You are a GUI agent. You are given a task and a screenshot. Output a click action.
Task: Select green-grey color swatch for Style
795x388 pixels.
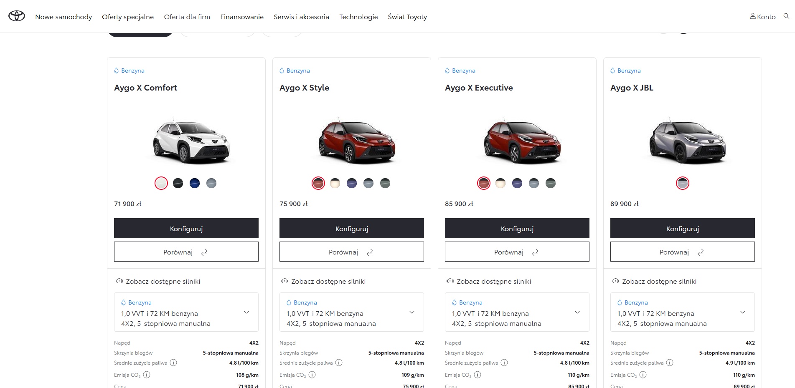(x=385, y=183)
